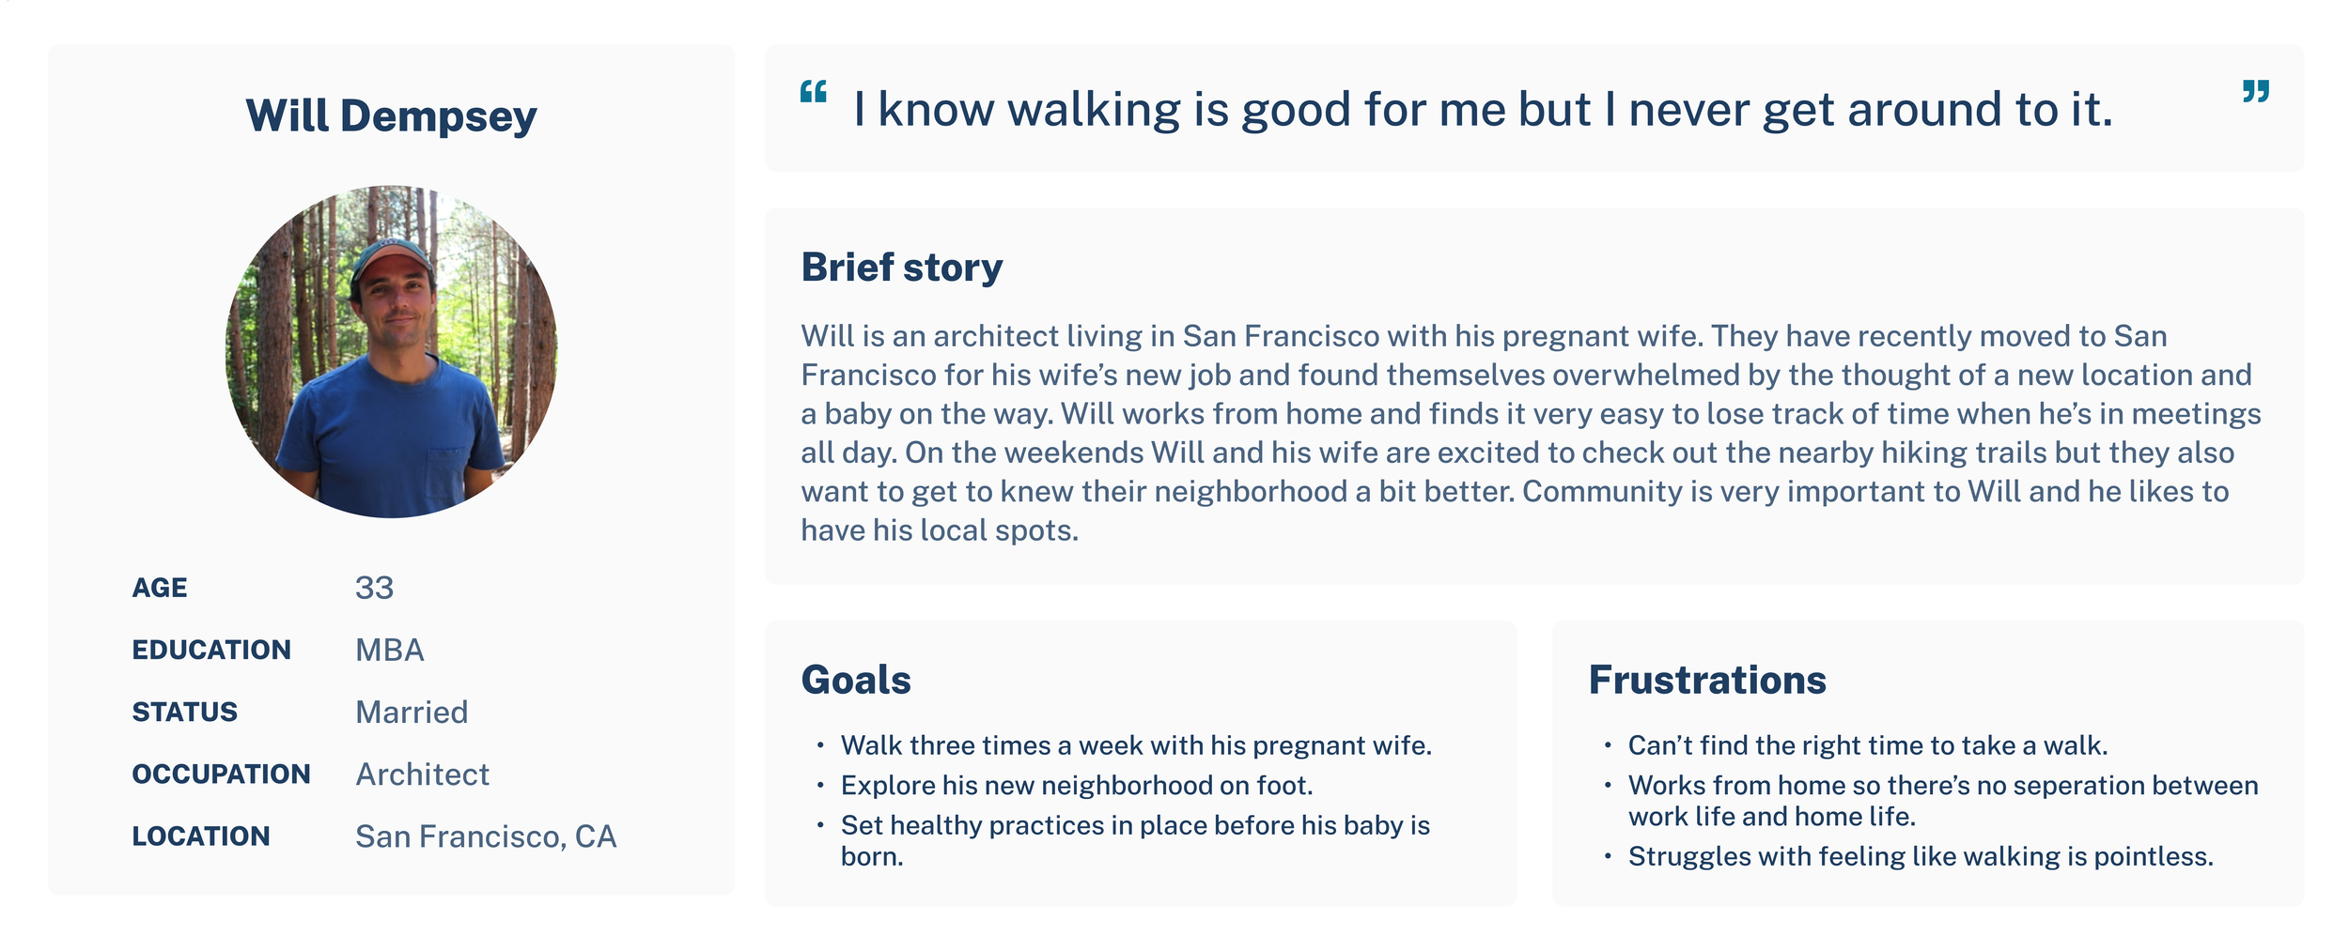Click the OCCUPATION label
The image size is (2349, 951).
pos(221,774)
